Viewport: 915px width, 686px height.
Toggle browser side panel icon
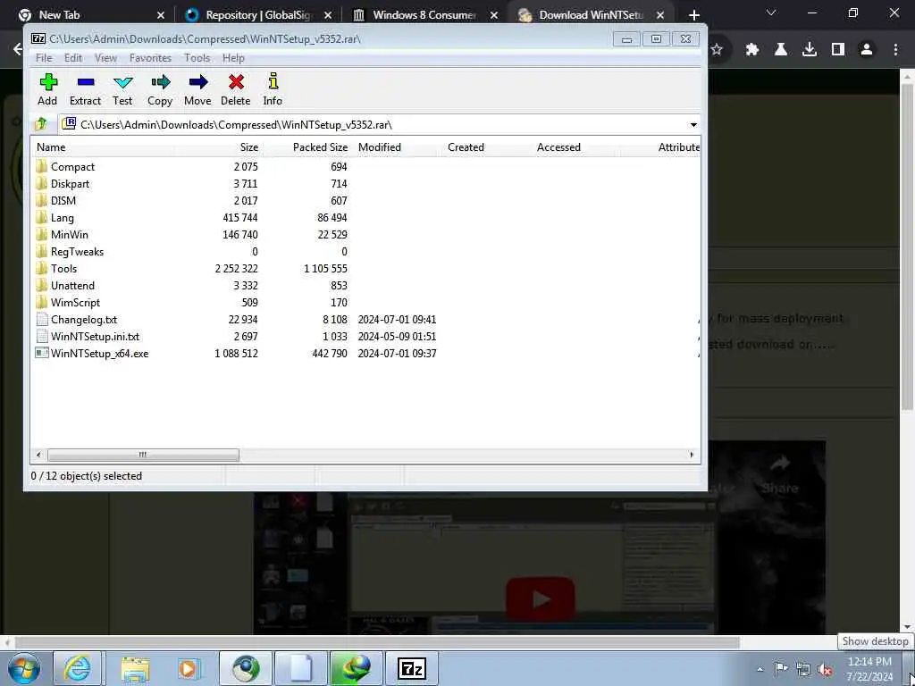[x=838, y=50]
